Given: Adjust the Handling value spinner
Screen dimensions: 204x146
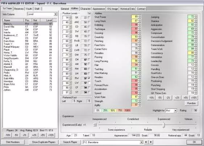Looking at the screenshot, I should pyautogui.click(x=196, y=69).
